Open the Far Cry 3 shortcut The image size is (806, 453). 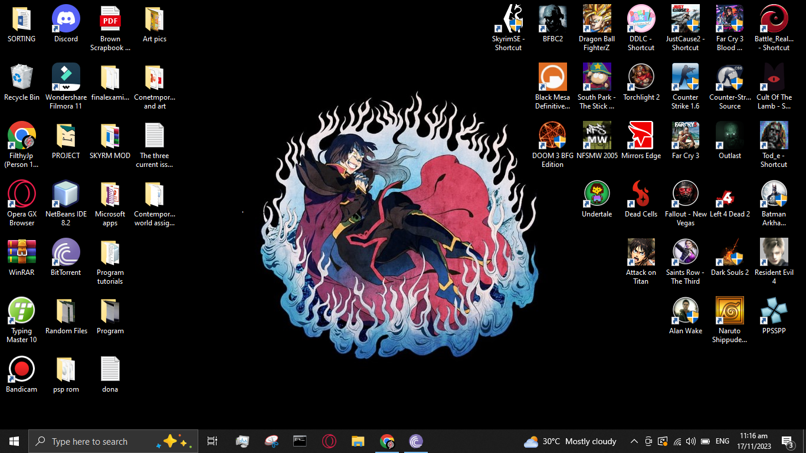686,140
